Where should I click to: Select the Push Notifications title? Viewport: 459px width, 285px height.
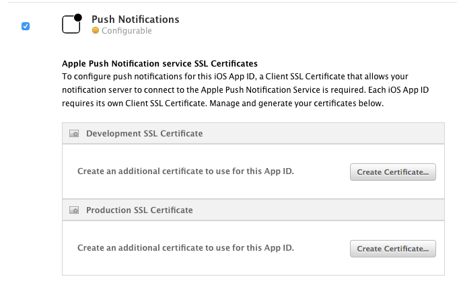(x=135, y=19)
